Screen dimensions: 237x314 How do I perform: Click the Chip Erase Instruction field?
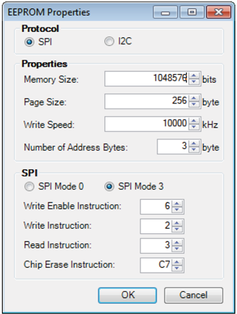pyautogui.click(x=156, y=265)
